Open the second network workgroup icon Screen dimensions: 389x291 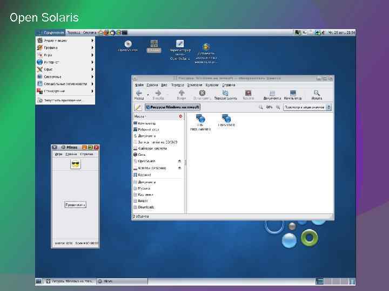pos(226,120)
